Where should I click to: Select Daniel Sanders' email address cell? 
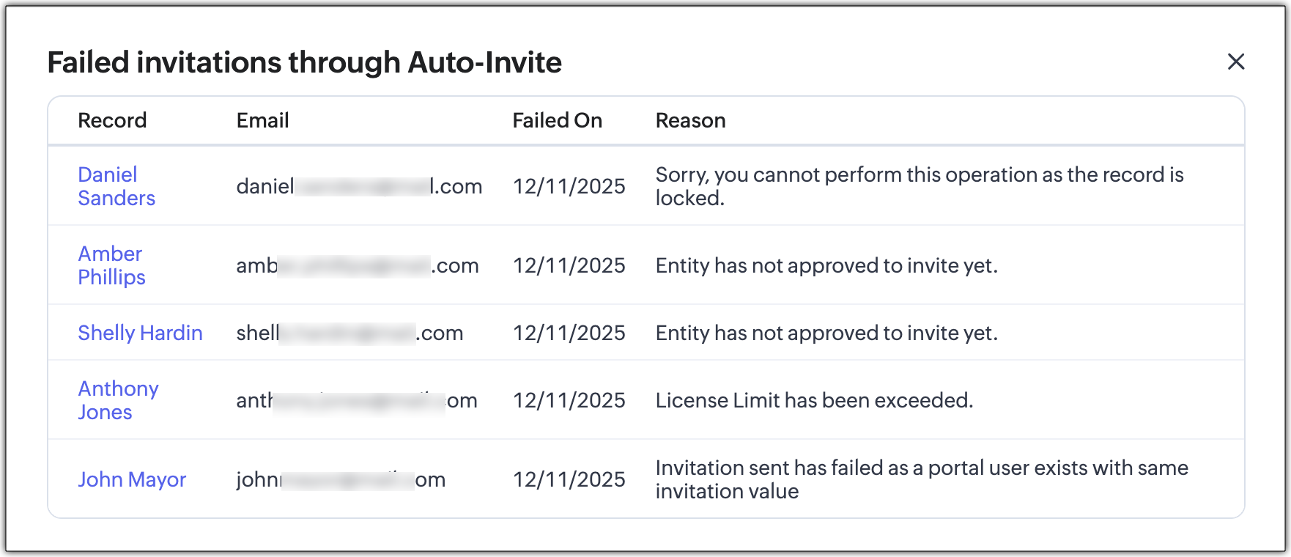[359, 186]
